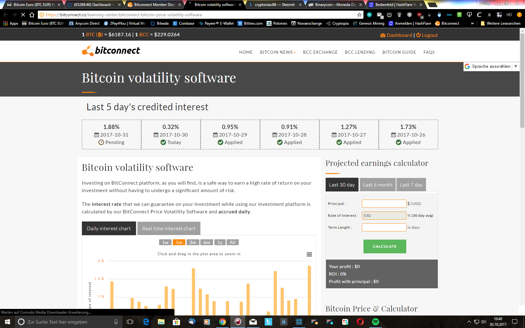This screenshot has height=328, width=525.
Task: Set chart range to 6m
Action: pyautogui.click(x=207, y=242)
